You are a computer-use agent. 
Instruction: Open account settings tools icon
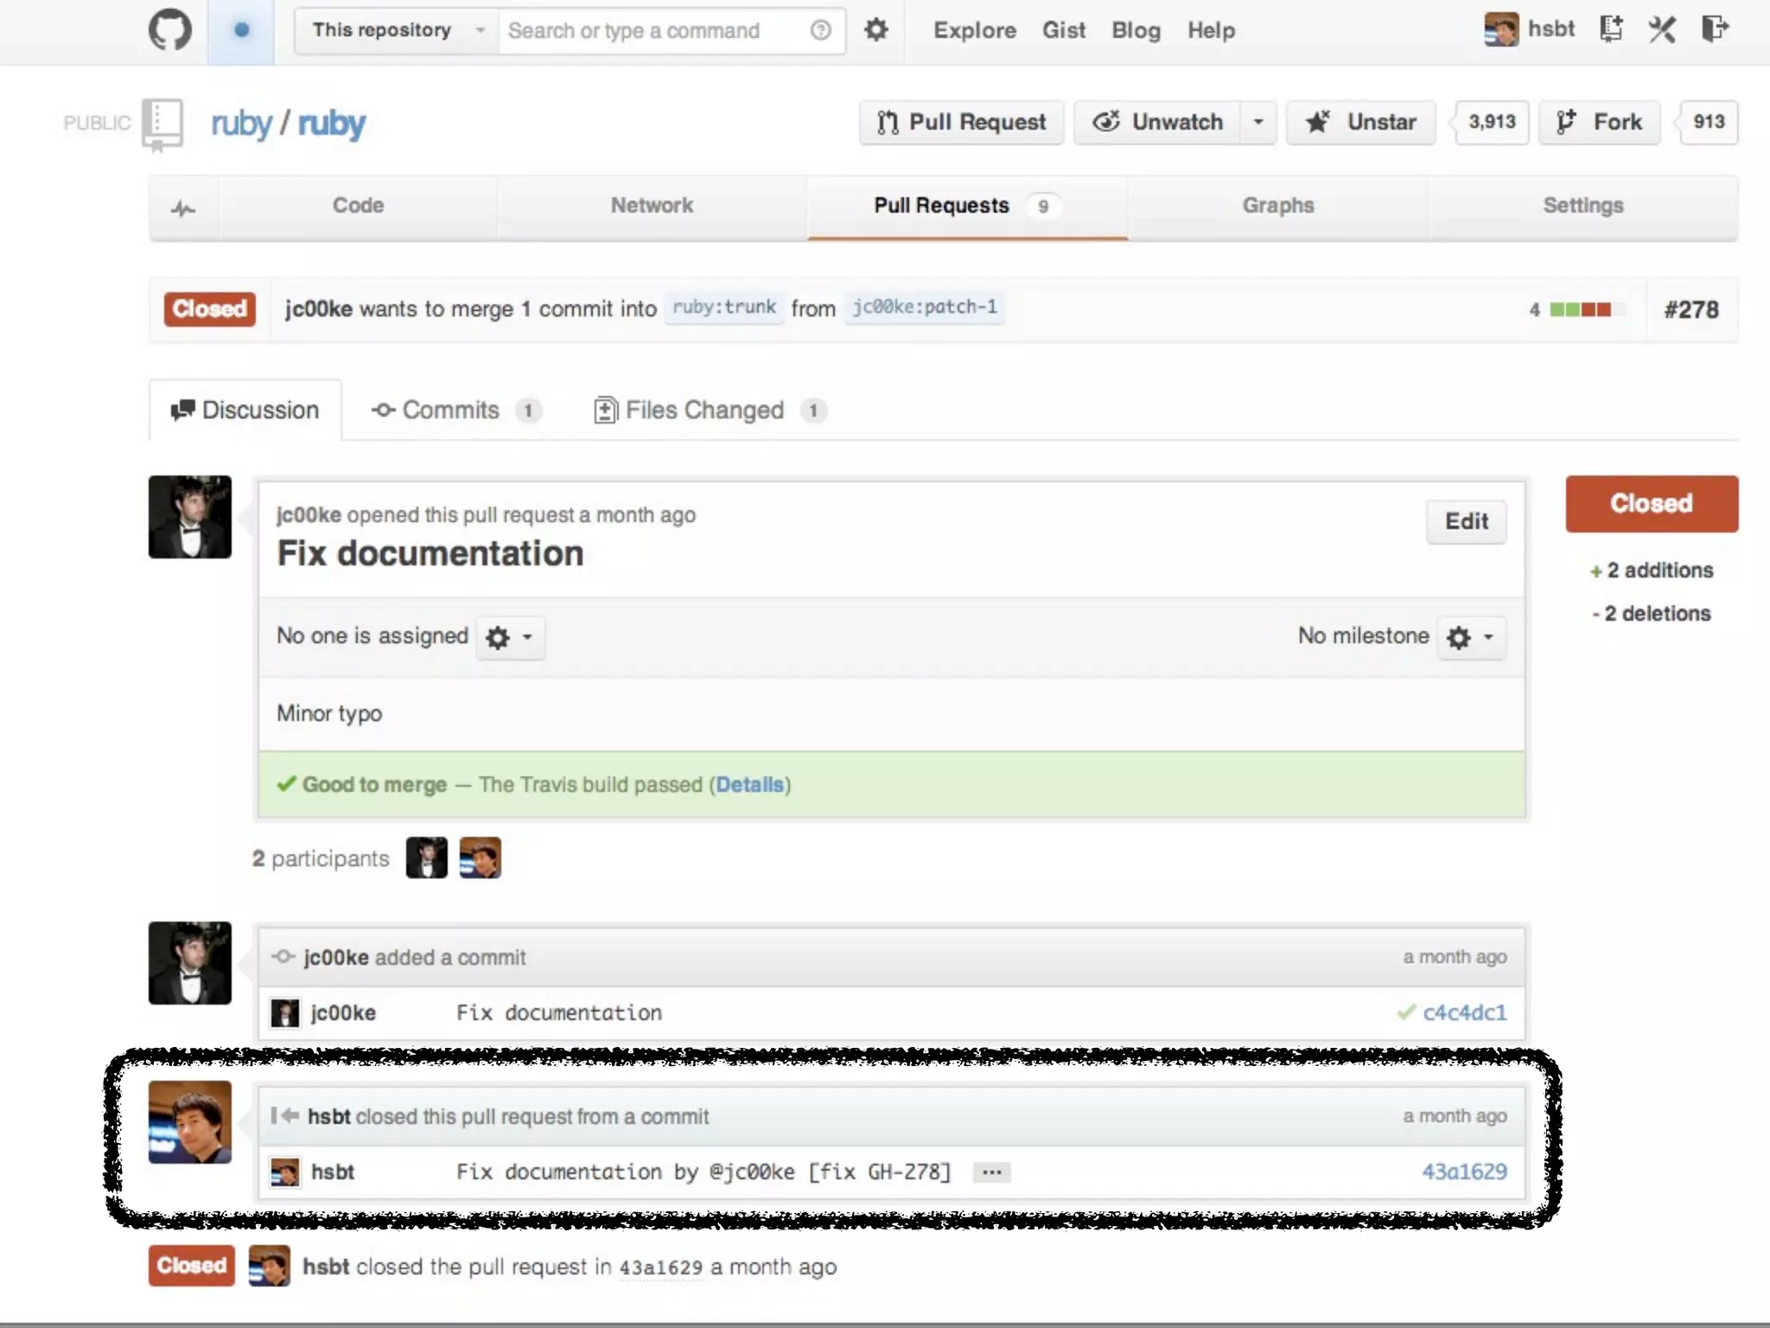coord(1662,29)
